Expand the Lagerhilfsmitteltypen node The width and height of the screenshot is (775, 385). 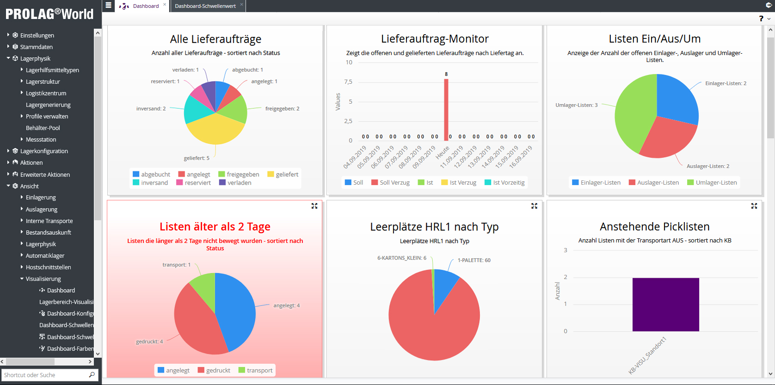click(22, 69)
